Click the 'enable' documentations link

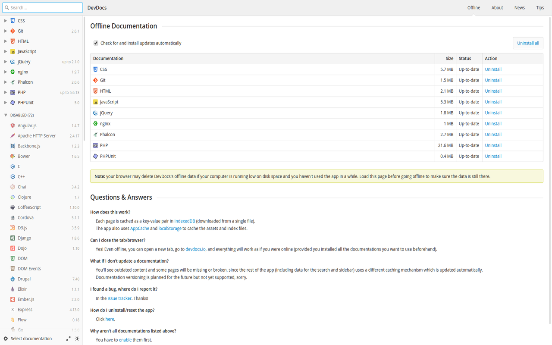[125, 340]
